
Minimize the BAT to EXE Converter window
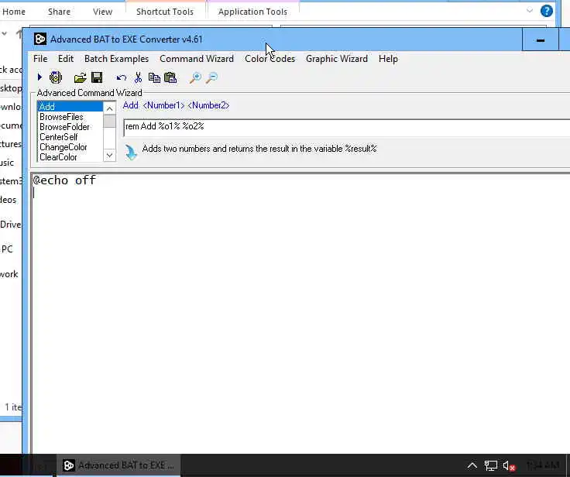click(541, 39)
